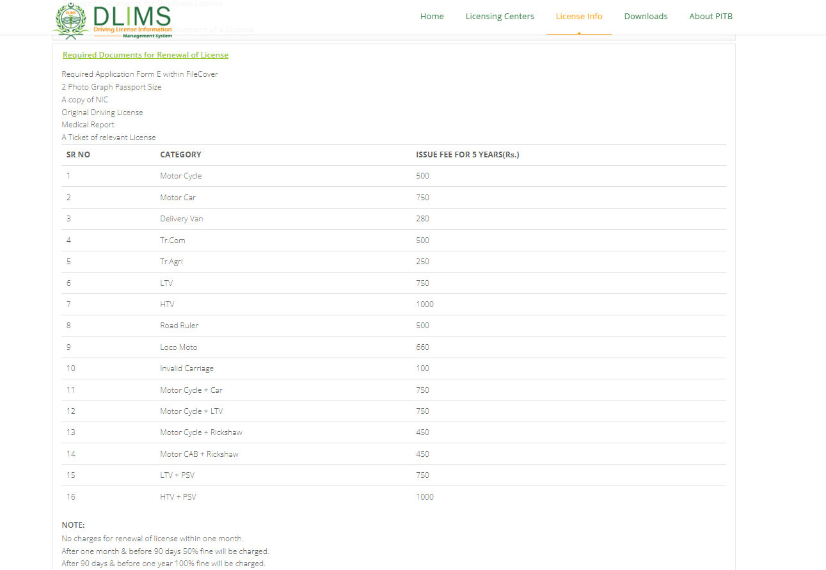Image resolution: width=826 pixels, height=570 pixels.
Task: Click serial number 10 in the table
Action: coord(70,368)
